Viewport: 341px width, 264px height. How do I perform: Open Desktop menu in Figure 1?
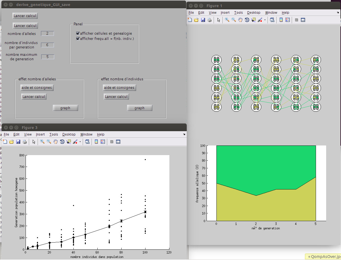point(254,13)
